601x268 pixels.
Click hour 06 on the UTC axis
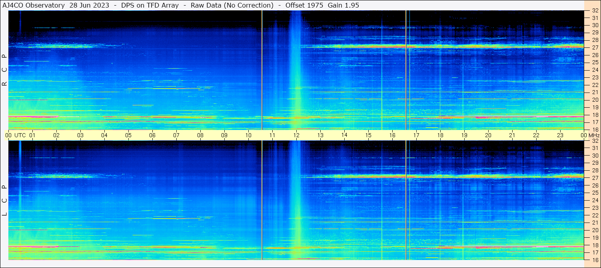[x=152, y=135]
